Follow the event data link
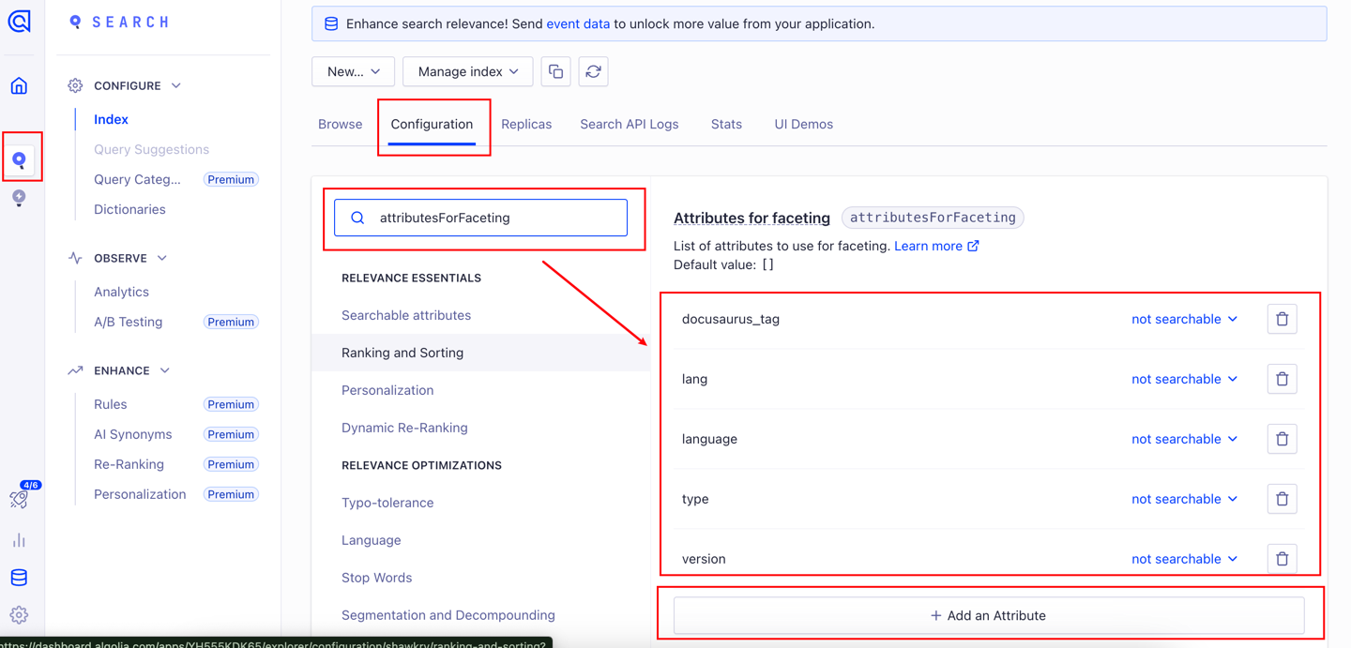1351x648 pixels. click(578, 23)
